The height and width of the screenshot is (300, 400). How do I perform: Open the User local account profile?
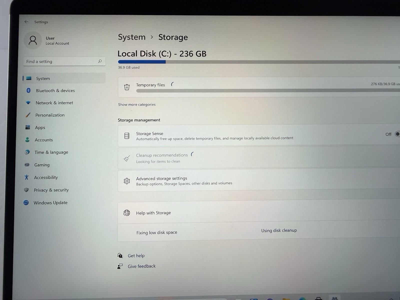[47, 40]
